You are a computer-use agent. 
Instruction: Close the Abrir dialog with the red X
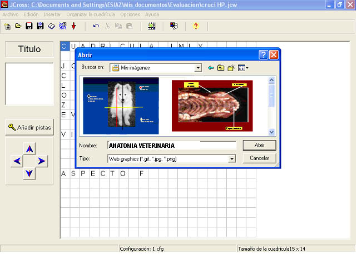pos(274,55)
